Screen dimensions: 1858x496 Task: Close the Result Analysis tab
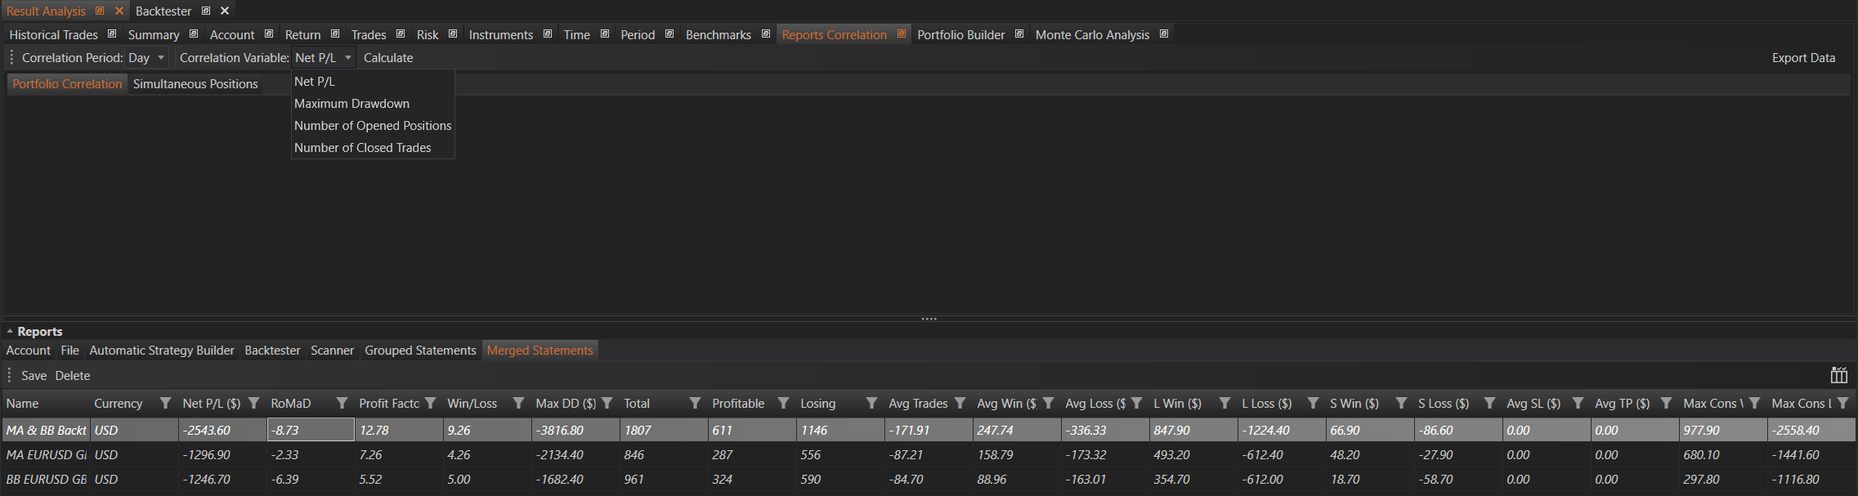pyautogui.click(x=119, y=11)
